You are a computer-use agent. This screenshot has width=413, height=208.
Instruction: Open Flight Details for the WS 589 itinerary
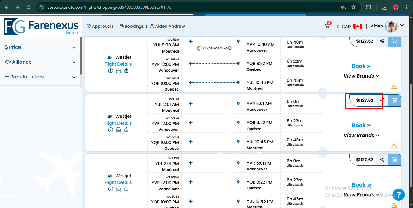tap(118, 64)
